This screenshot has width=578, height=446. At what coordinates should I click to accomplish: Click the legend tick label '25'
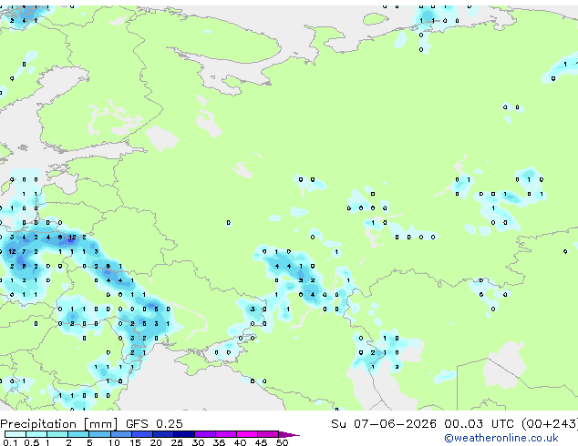click(177, 442)
